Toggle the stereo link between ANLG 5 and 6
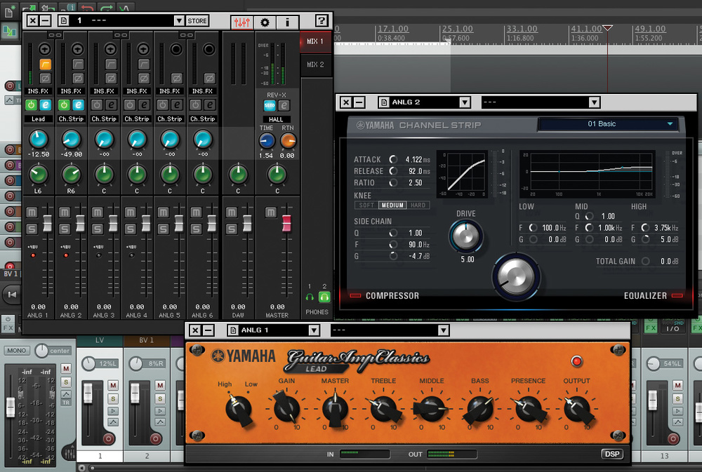The image size is (702, 472). 186,35
